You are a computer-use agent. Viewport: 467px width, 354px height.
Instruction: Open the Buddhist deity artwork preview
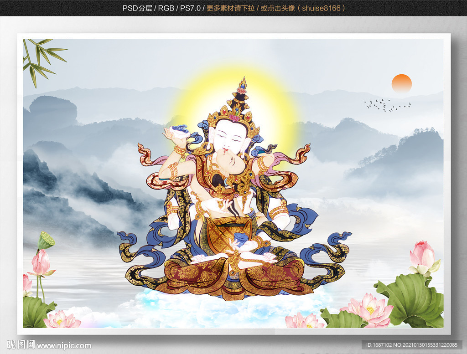[233, 184]
